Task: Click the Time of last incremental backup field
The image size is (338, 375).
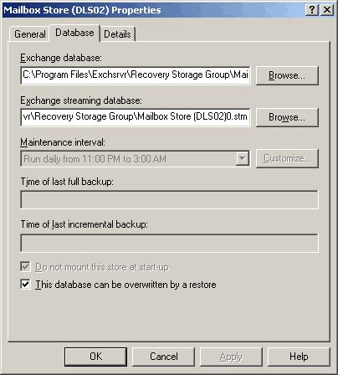Action: tap(169, 243)
